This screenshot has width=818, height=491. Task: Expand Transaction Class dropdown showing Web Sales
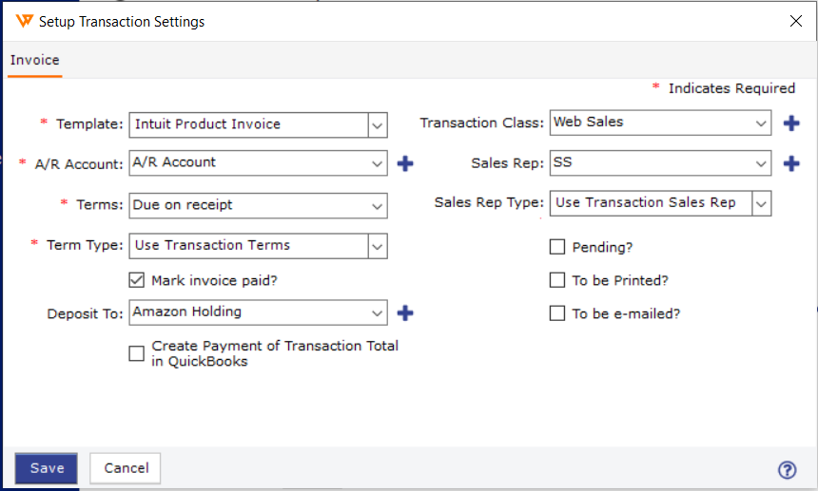[x=660, y=123]
